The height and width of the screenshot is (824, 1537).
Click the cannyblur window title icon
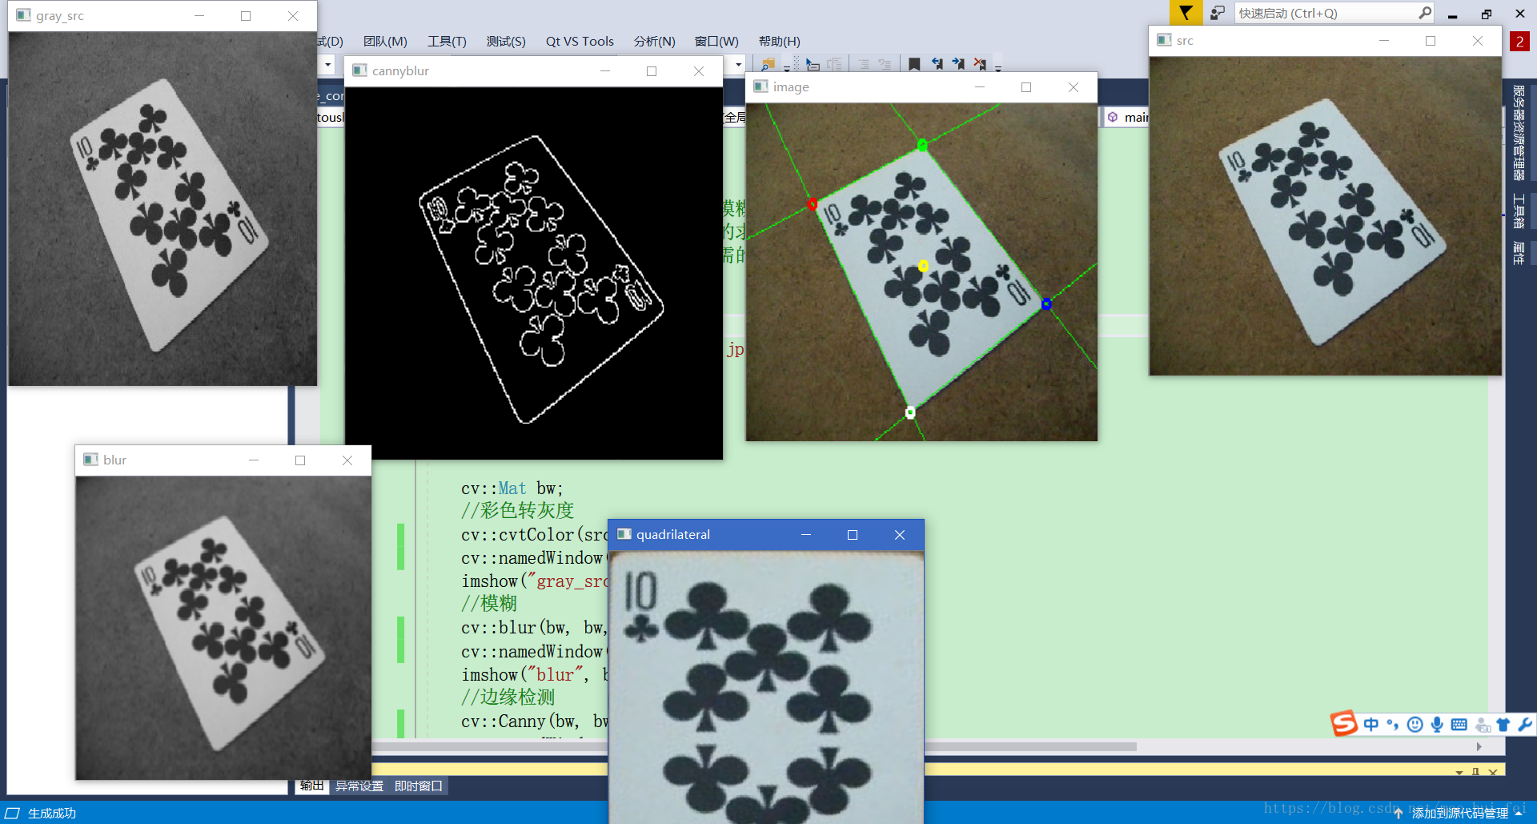[x=360, y=70]
